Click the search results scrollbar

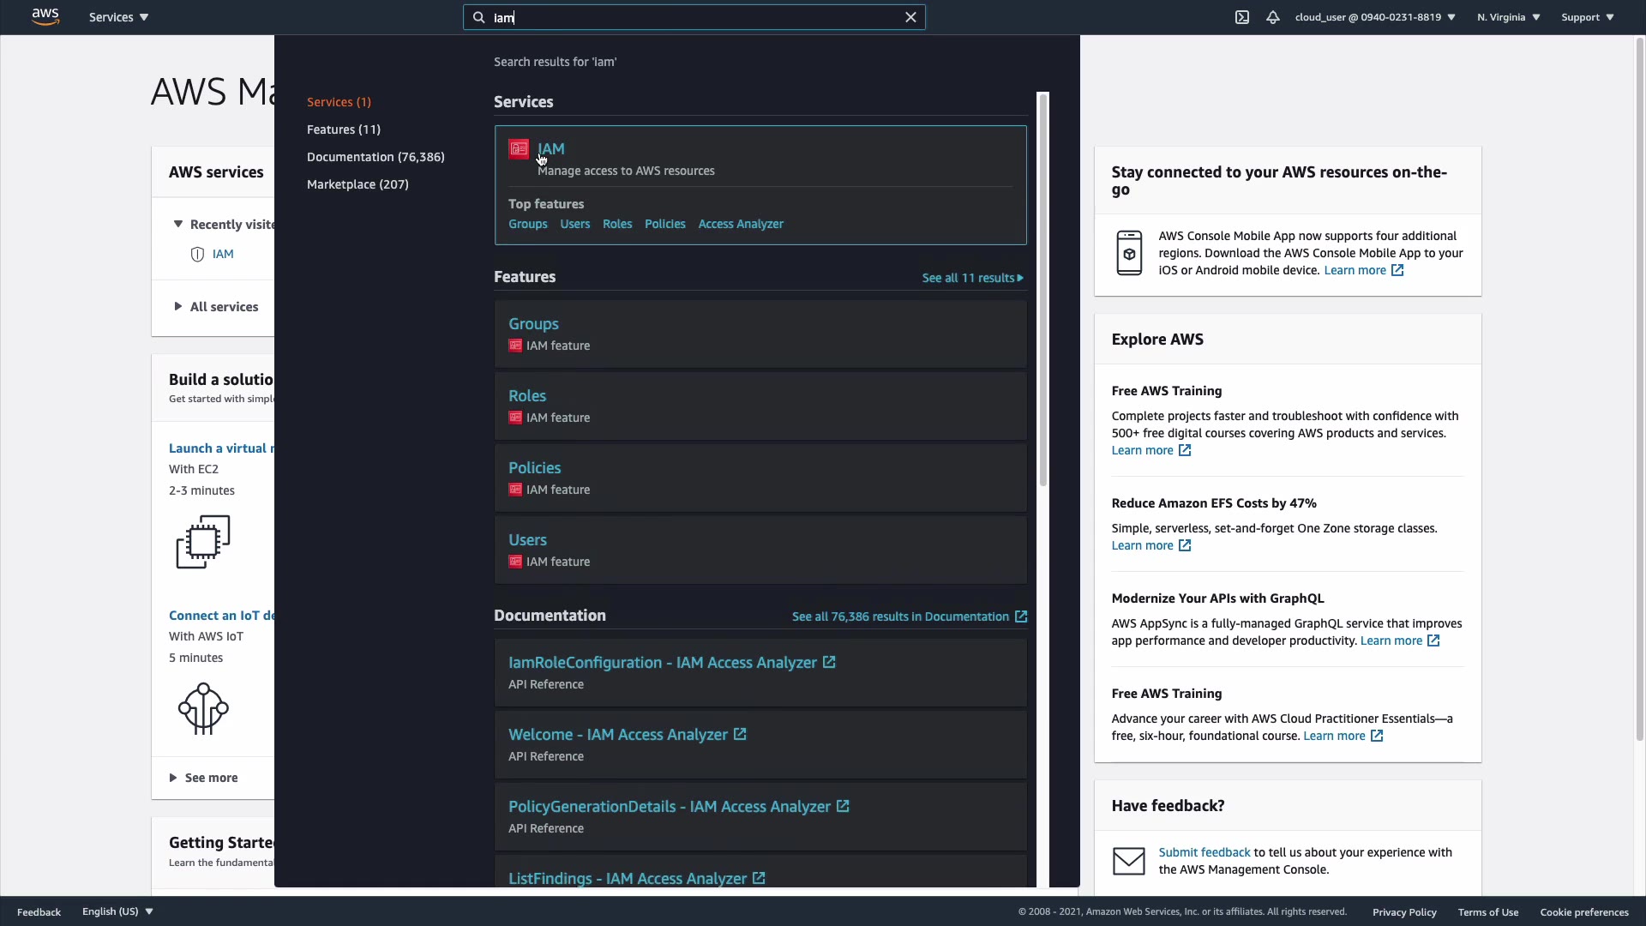point(1043,292)
